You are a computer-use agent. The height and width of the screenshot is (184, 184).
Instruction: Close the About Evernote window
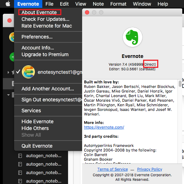point(87,12)
